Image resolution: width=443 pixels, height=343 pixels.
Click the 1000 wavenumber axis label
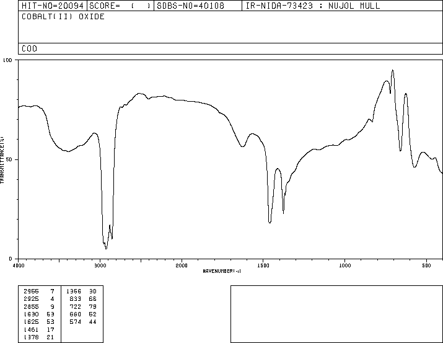(344, 265)
